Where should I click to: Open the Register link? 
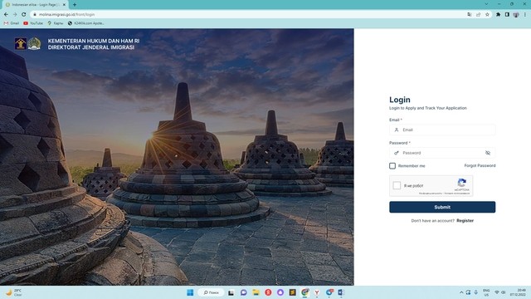465,221
